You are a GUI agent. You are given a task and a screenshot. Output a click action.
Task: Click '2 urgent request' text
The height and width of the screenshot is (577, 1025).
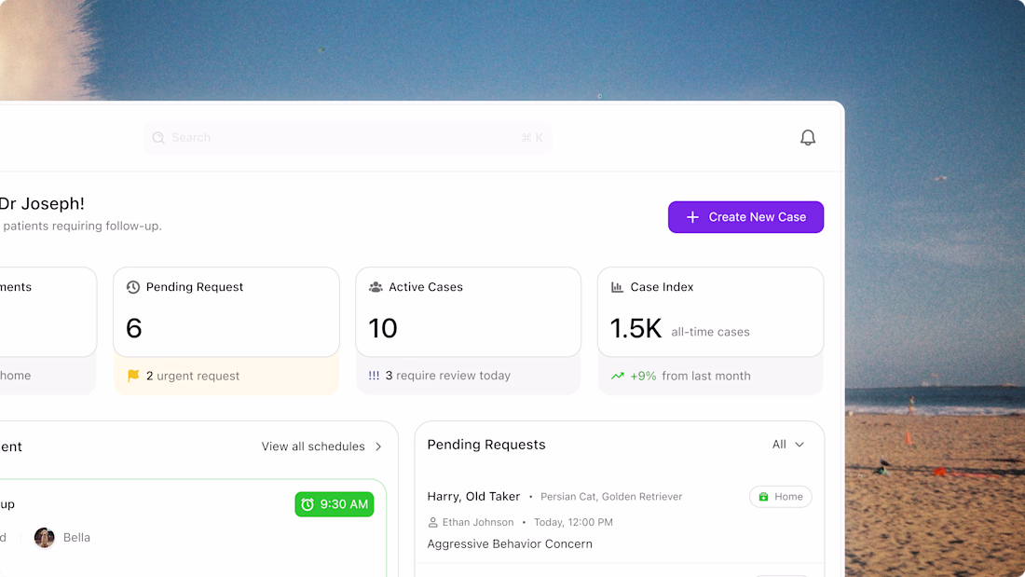pos(193,376)
